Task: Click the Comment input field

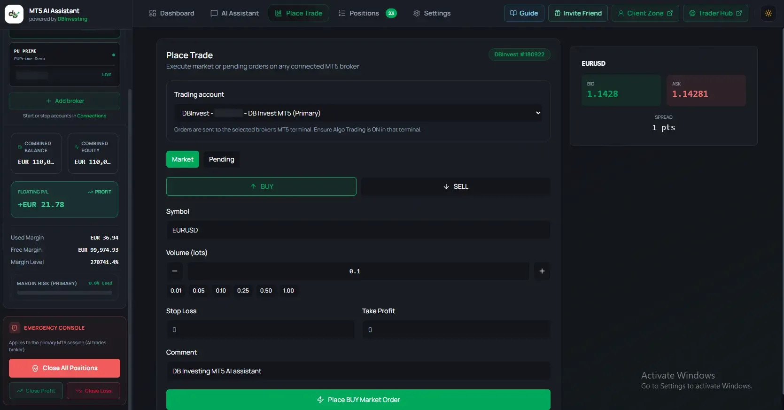Action: (x=358, y=371)
